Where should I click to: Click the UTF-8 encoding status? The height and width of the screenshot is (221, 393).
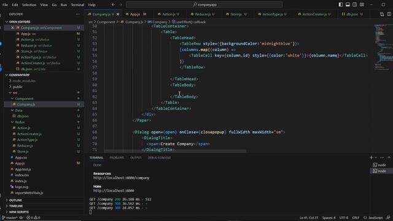coord(344,218)
